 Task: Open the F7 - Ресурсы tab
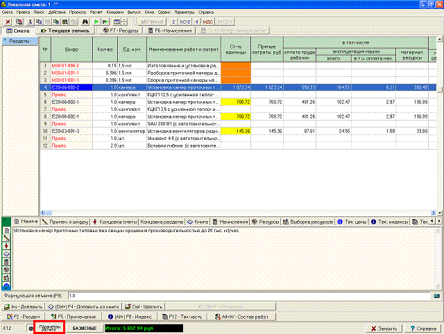pos(122,31)
